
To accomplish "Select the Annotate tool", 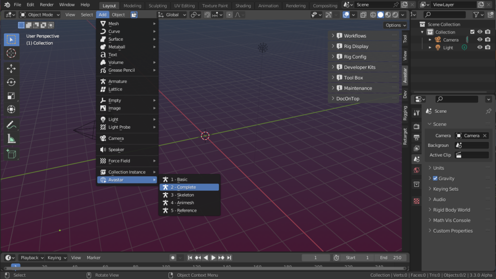I will [x=11, y=125].
